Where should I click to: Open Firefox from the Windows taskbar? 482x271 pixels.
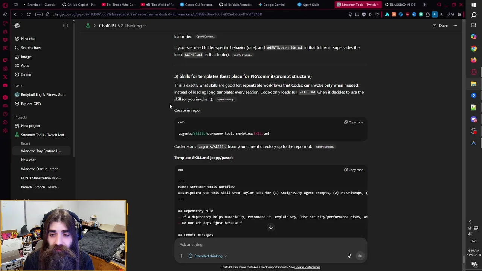[x=474, y=60]
